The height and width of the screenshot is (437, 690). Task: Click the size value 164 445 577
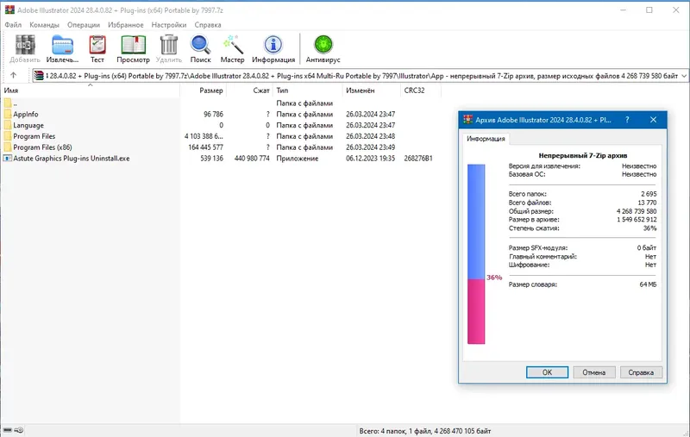click(x=205, y=147)
